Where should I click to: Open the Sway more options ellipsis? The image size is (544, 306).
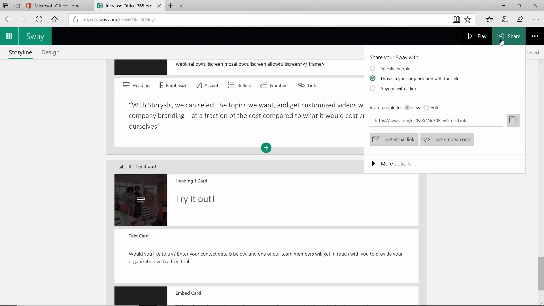[x=535, y=36]
